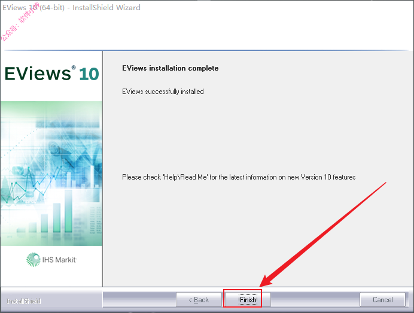Select the 'EViews installation complete' heading
The width and height of the screenshot is (414, 313).
tap(171, 68)
